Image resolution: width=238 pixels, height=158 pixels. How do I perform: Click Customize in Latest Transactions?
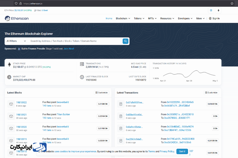[211, 92]
